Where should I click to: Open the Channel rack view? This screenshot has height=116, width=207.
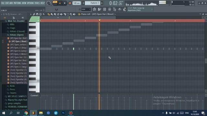pyautogui.click(x=104, y=9)
